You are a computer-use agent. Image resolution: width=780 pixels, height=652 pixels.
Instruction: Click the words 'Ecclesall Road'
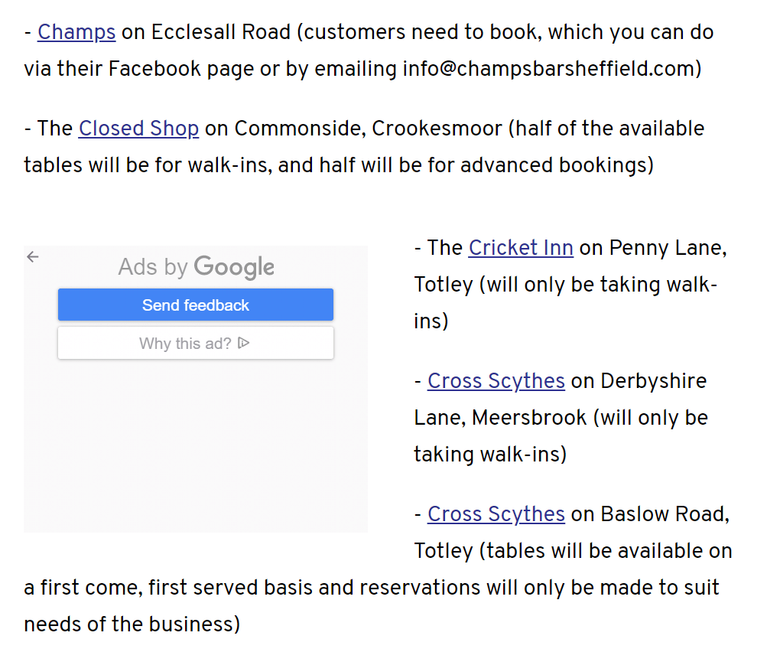221,32
